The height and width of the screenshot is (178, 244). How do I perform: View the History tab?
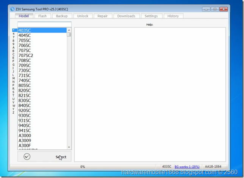(x=173, y=16)
